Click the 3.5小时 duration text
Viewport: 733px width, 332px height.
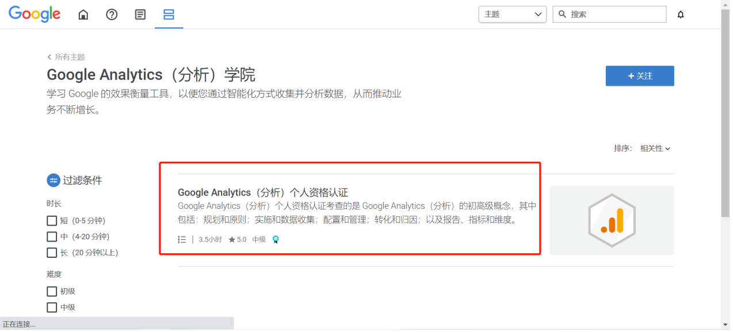[x=210, y=239]
